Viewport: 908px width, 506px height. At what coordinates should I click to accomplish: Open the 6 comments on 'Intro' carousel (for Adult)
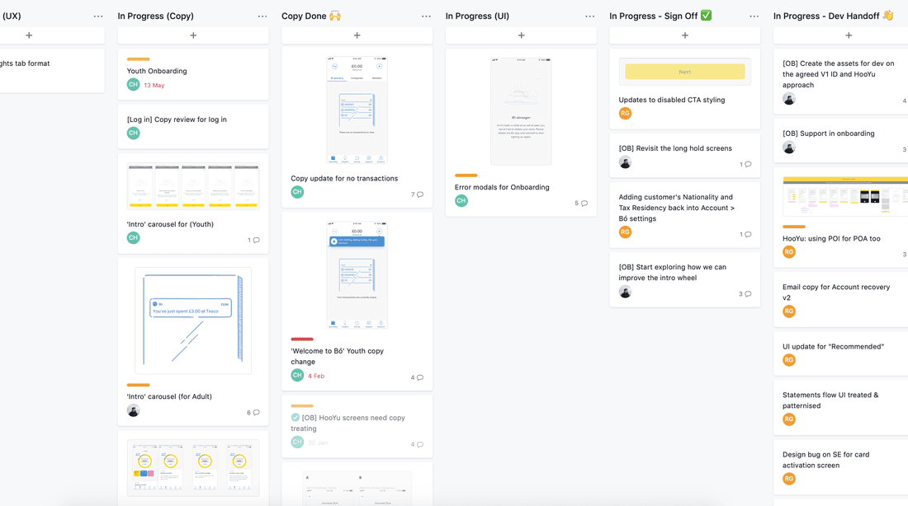[x=253, y=413]
